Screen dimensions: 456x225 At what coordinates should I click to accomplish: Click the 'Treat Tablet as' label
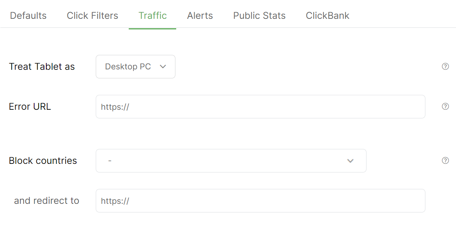pos(42,67)
